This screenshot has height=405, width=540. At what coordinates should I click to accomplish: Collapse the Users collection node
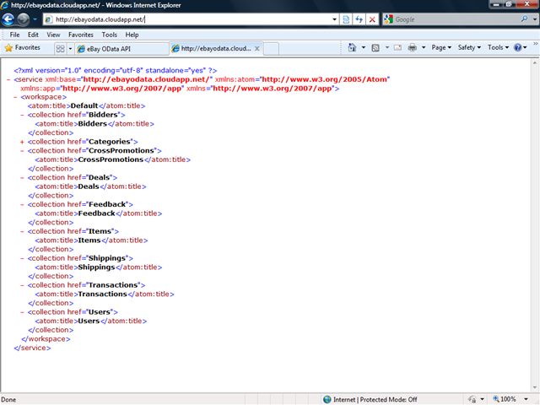click(x=22, y=312)
